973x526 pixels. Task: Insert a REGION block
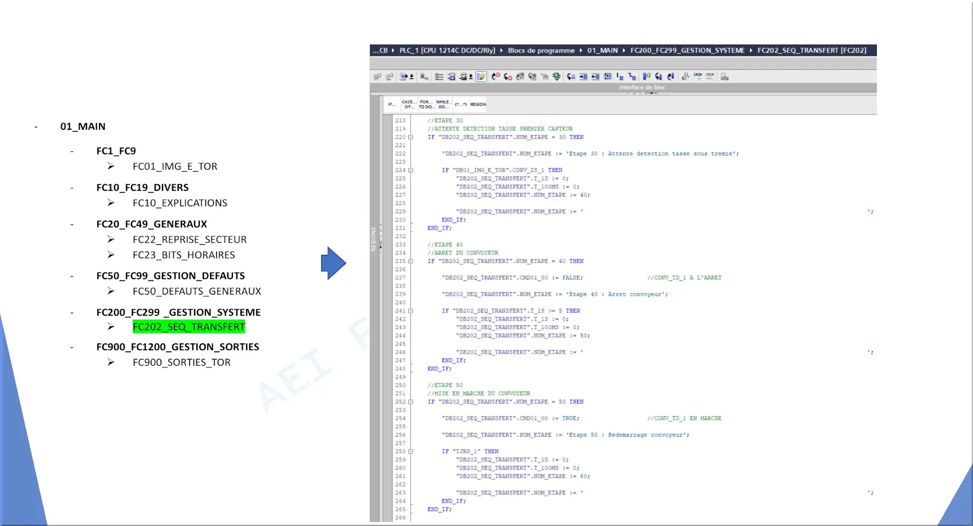tap(478, 105)
